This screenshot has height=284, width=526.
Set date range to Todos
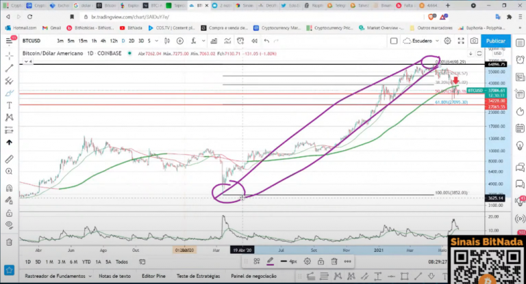pos(121,262)
